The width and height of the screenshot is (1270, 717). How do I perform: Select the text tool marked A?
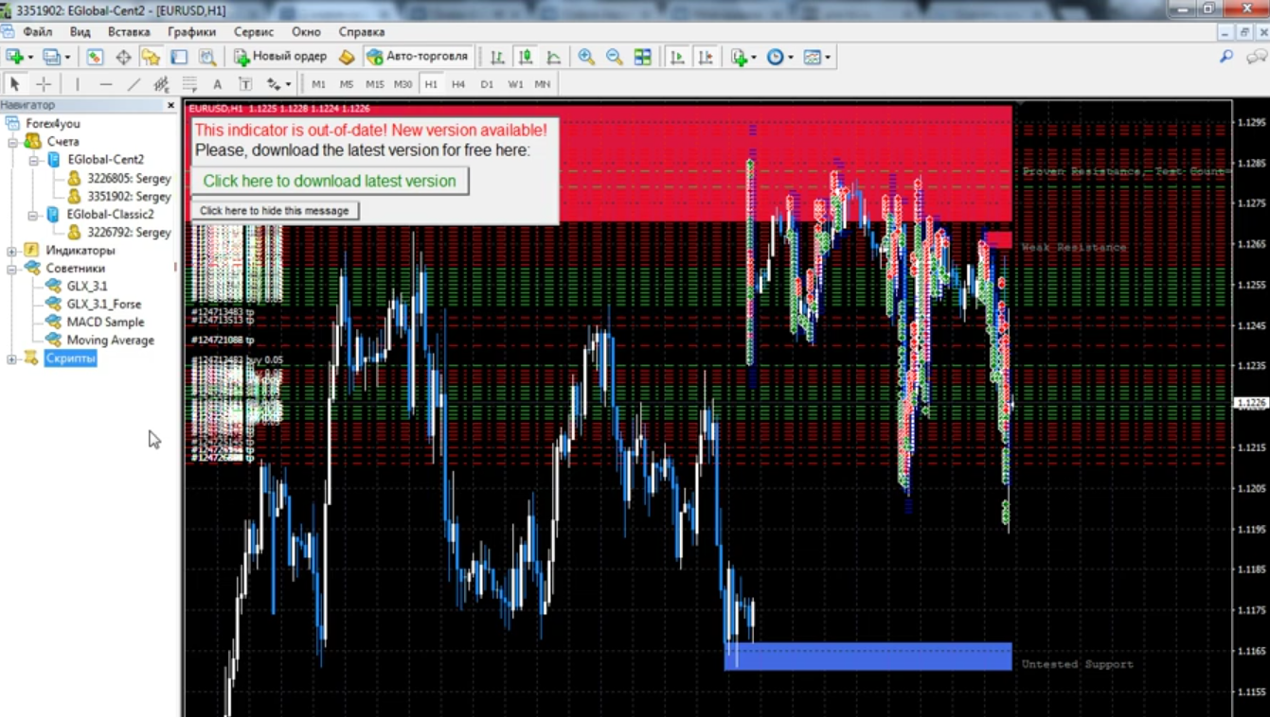click(x=217, y=84)
